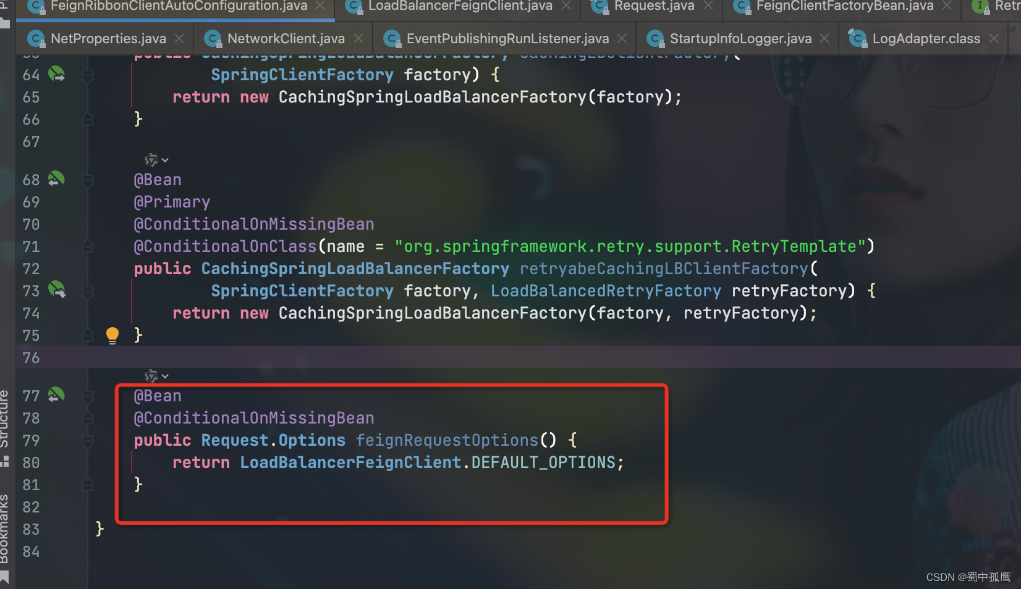Click RetryTemplate string literal on line 71

pyautogui.click(x=630, y=246)
